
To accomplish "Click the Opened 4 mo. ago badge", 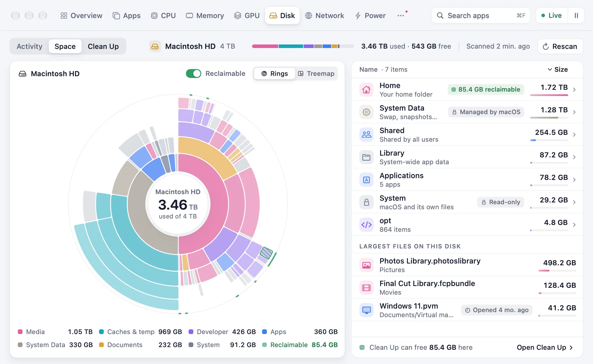I will 497,310.
